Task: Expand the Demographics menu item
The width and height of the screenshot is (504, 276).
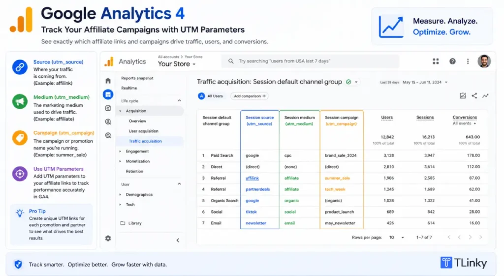Action: 120,195
